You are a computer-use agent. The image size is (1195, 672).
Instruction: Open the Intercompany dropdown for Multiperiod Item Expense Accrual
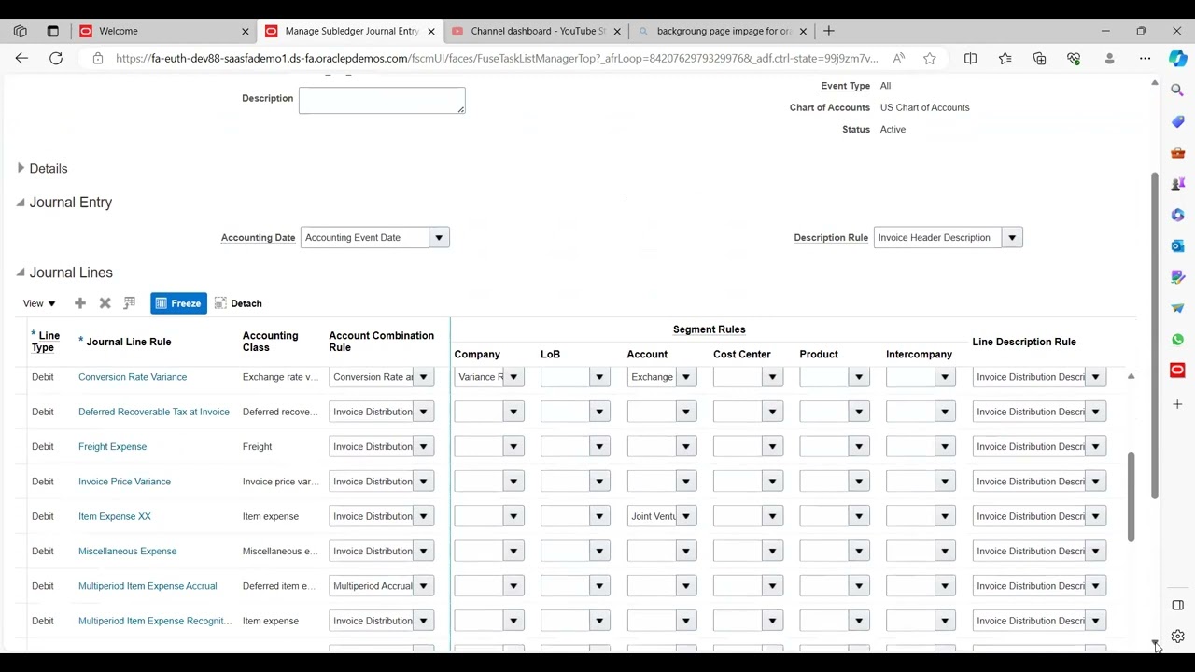pyautogui.click(x=945, y=586)
